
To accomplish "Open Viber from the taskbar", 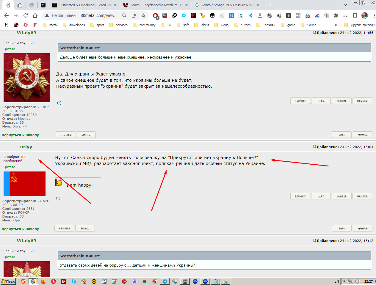I will pyautogui.click(x=134, y=281).
